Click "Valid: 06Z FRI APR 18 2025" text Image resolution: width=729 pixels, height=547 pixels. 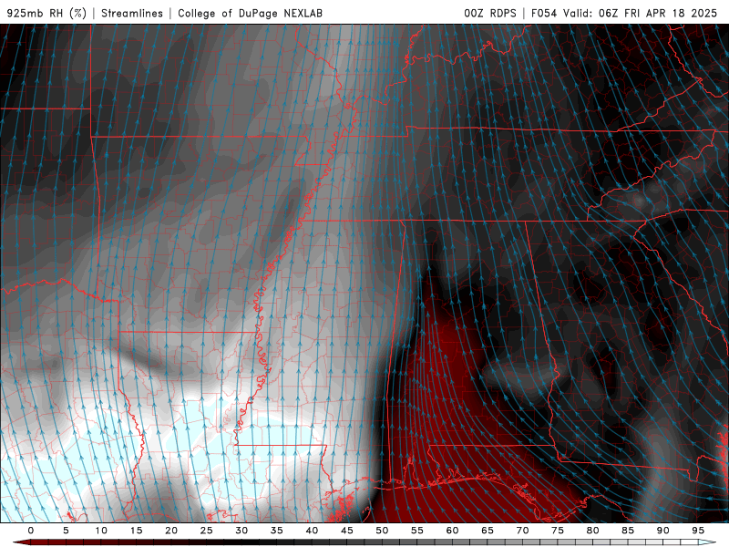tap(641, 13)
